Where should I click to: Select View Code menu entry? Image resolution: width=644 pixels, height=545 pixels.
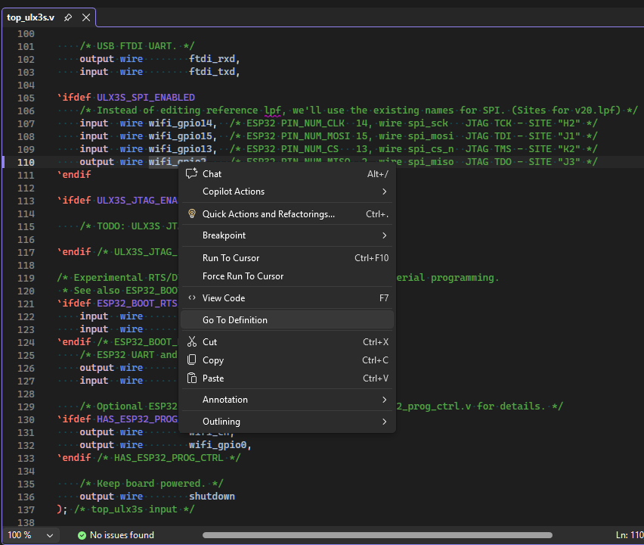(287, 298)
